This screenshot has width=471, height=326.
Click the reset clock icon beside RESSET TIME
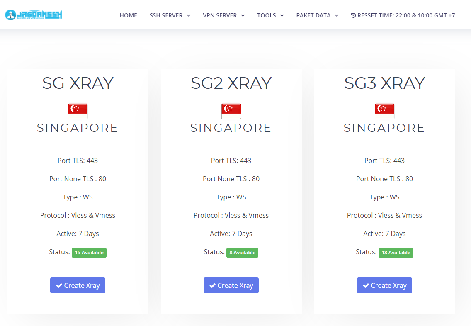click(353, 15)
